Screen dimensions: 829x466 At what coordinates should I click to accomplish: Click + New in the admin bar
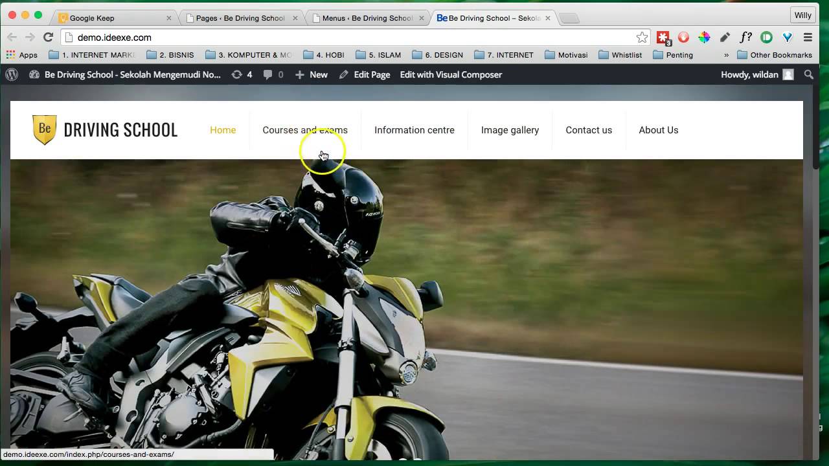(x=312, y=74)
